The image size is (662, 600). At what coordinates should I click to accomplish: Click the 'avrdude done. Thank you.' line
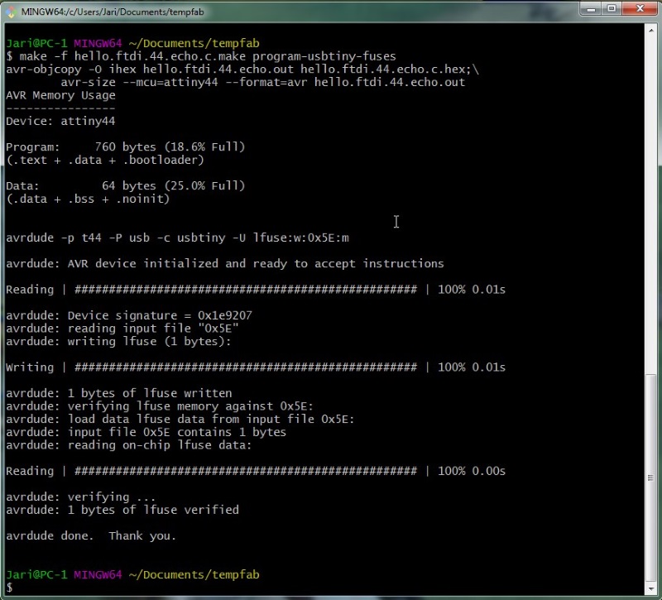click(91, 535)
